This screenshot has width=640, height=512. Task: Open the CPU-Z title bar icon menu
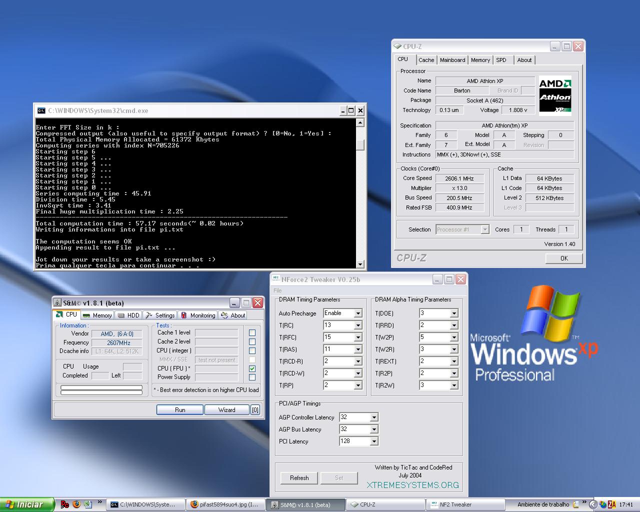tap(398, 46)
